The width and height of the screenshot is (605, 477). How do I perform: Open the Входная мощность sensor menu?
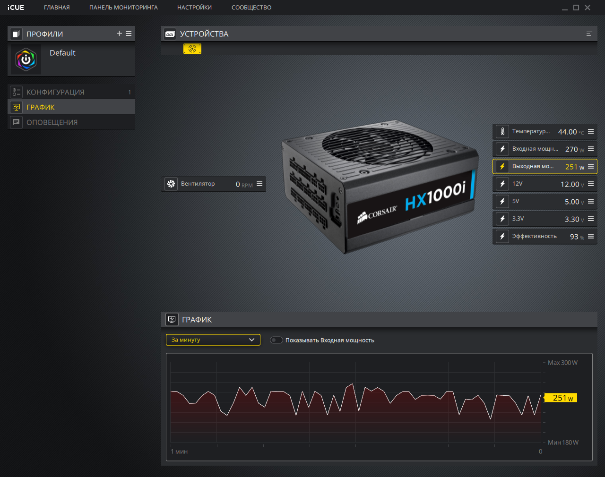click(591, 149)
